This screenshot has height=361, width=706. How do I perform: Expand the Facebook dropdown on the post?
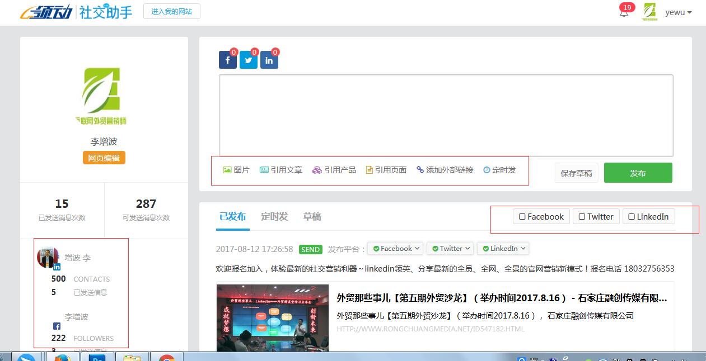click(x=396, y=249)
